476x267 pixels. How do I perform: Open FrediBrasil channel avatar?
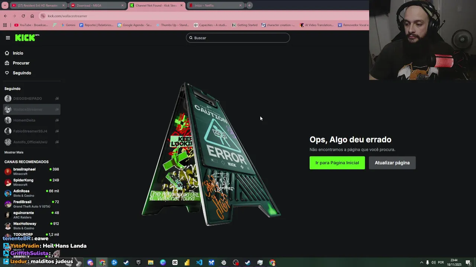[x=8, y=204]
